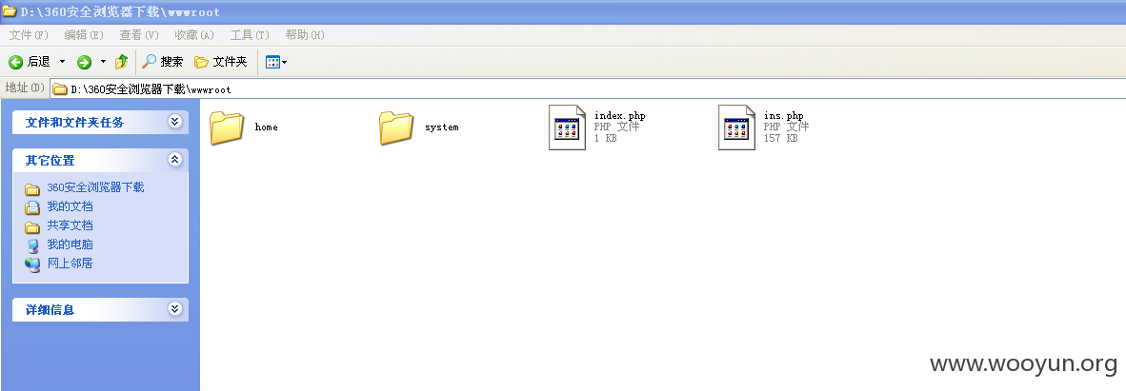Click the folder icon in the title bar

(10, 10)
